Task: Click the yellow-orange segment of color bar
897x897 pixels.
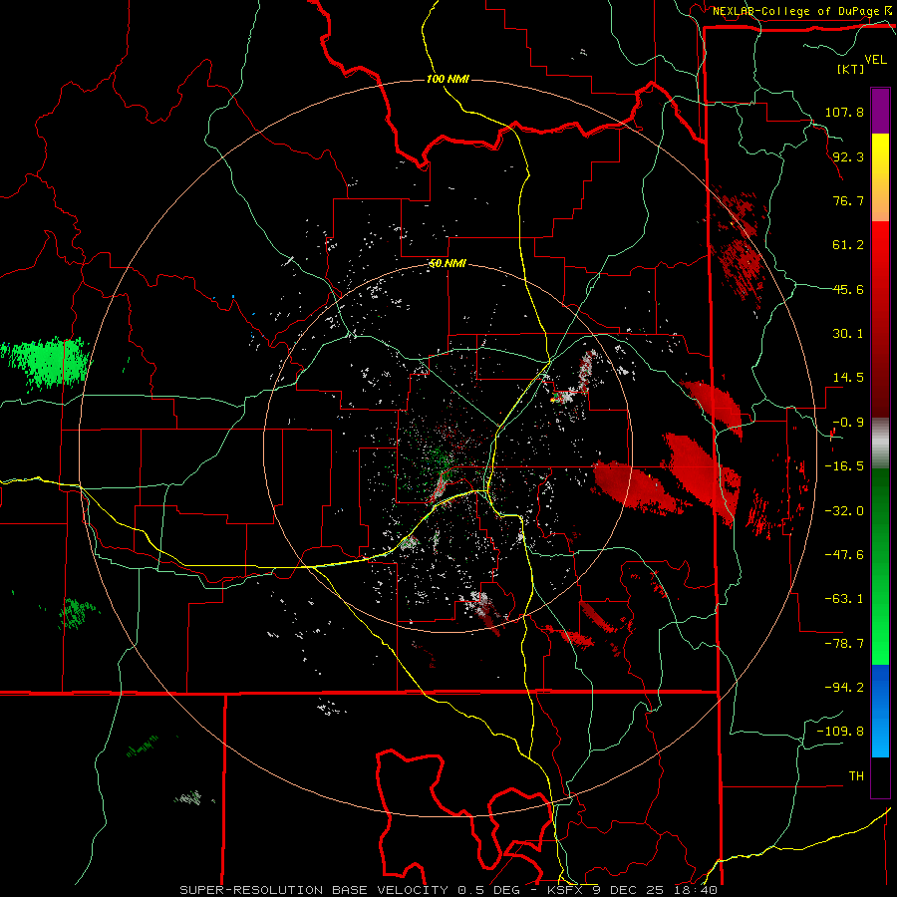Action: [880, 177]
